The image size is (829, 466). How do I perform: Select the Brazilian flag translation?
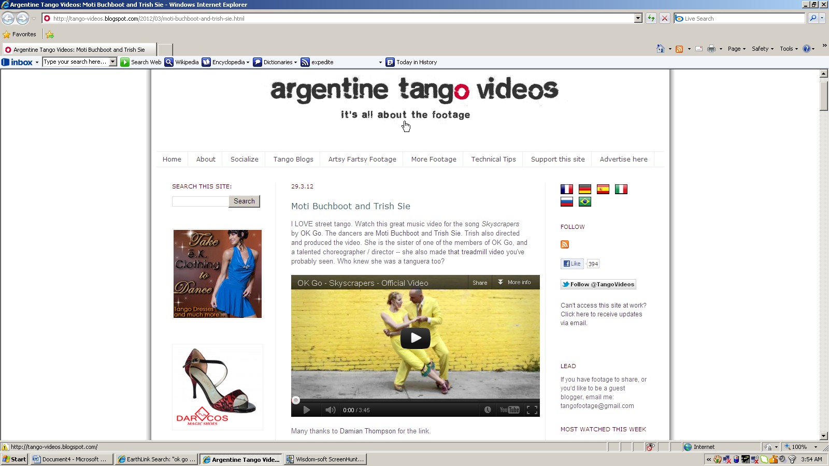pyautogui.click(x=585, y=201)
